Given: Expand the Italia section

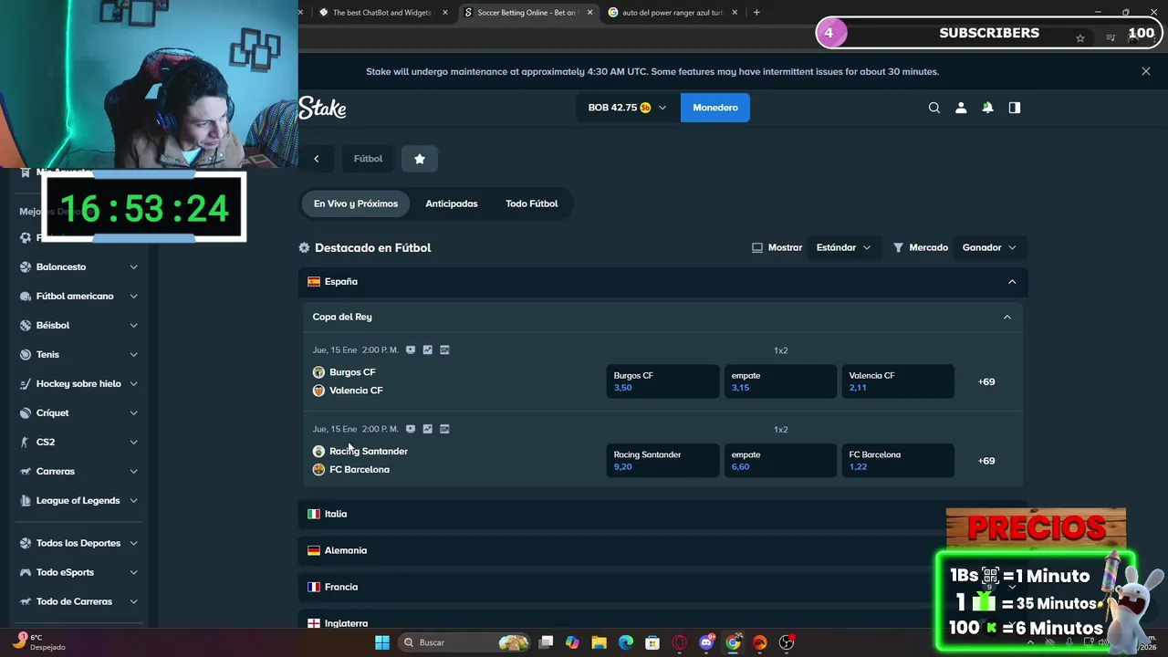Looking at the screenshot, I should tap(663, 514).
